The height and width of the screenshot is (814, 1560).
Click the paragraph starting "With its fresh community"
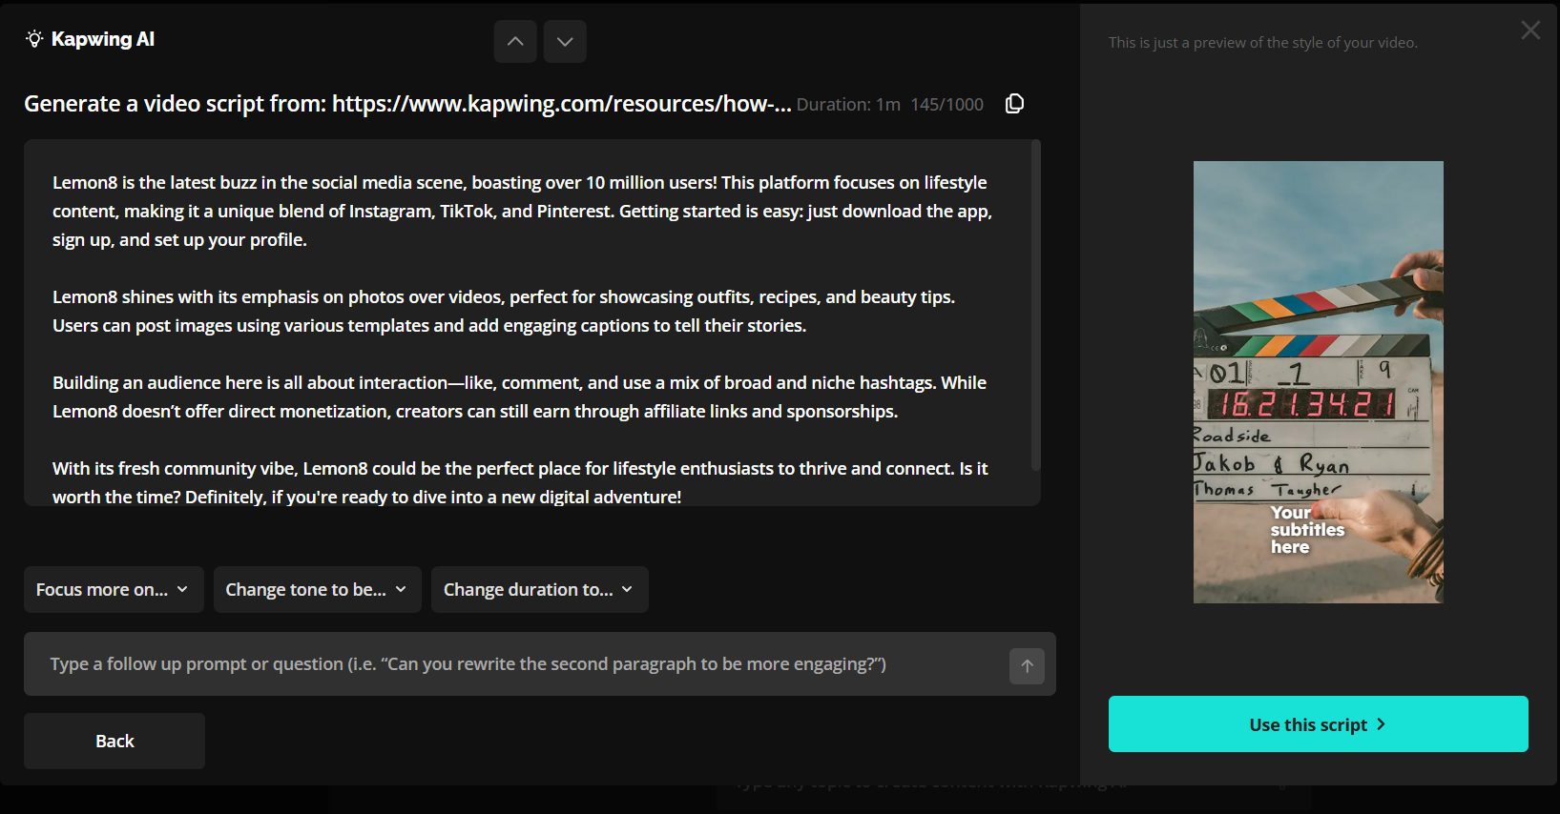tap(520, 482)
